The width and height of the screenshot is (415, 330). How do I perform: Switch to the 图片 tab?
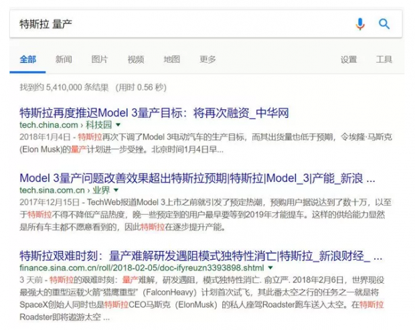[100, 60]
